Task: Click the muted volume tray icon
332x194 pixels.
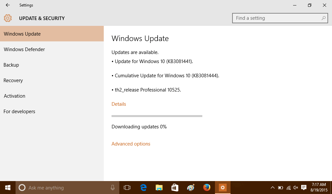Action: point(296,188)
